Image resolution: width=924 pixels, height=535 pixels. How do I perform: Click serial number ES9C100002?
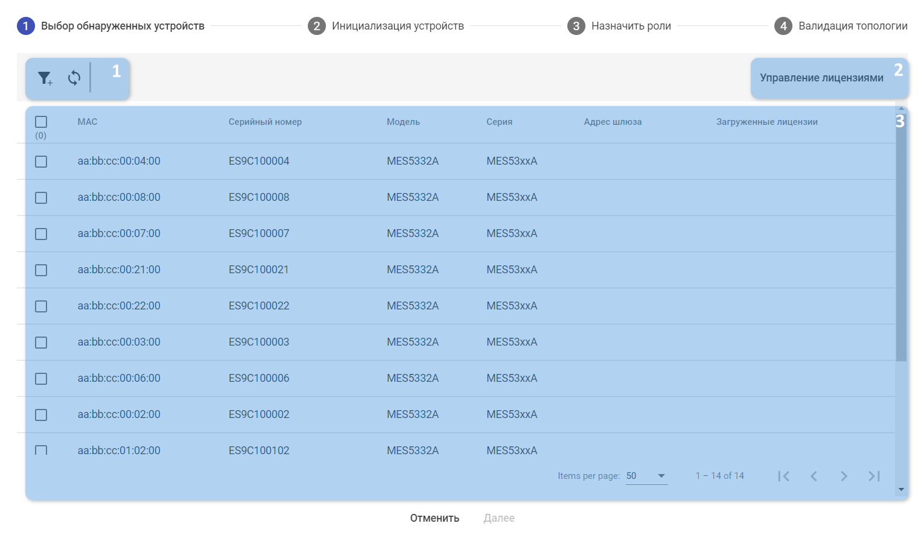click(259, 414)
